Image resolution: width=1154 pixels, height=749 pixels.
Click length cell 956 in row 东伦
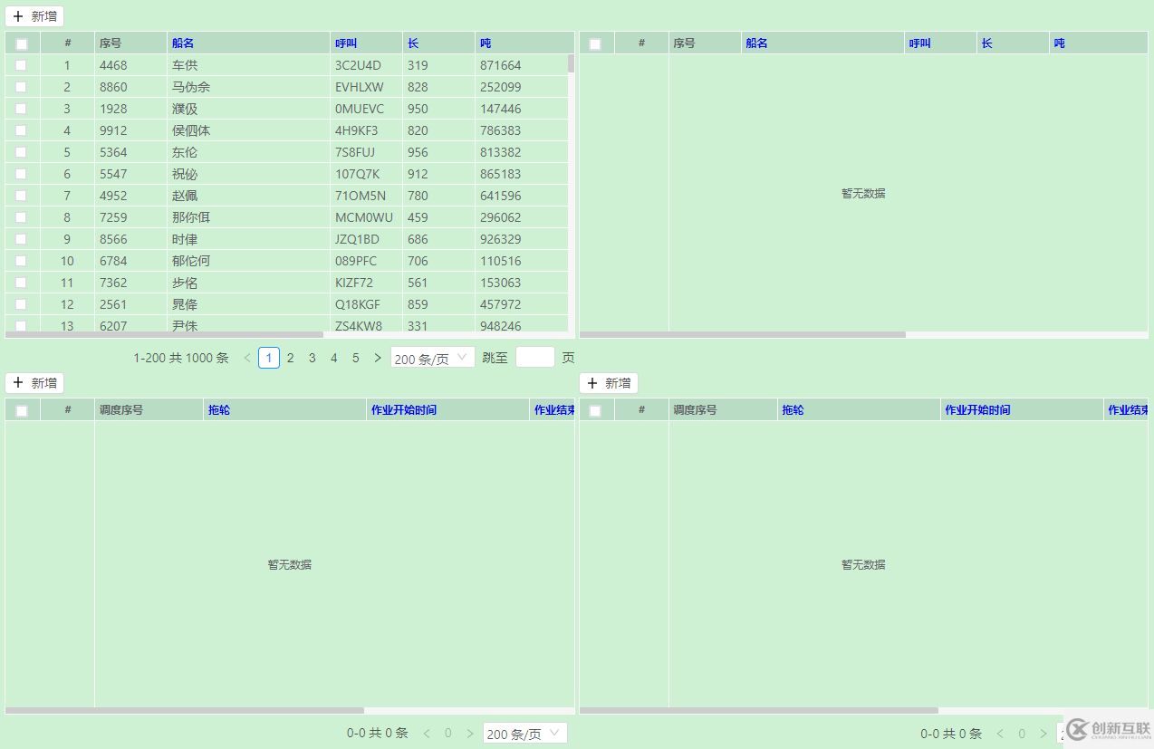point(418,152)
